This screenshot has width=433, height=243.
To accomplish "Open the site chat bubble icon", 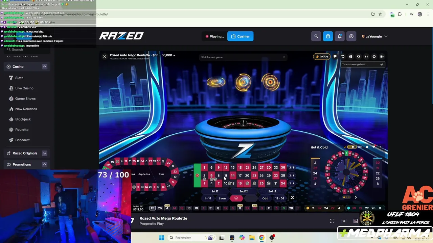I will pyautogui.click(x=351, y=36).
